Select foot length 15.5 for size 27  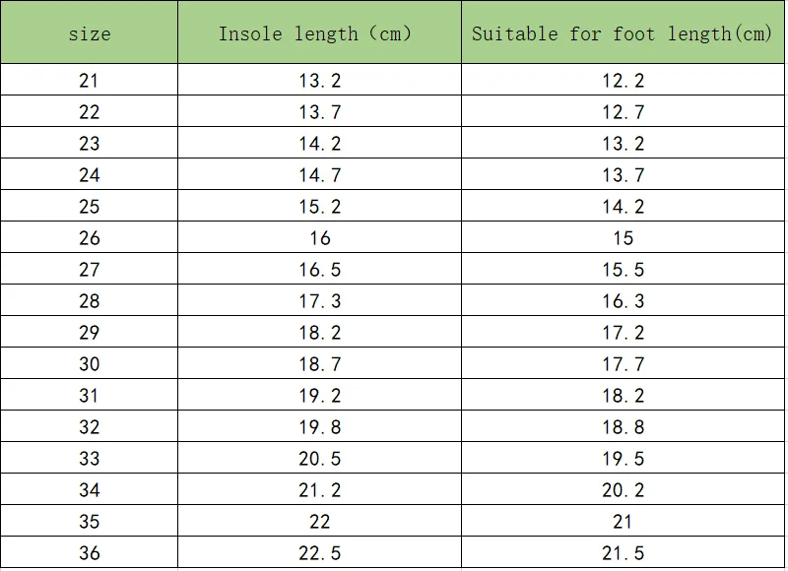coord(623,270)
